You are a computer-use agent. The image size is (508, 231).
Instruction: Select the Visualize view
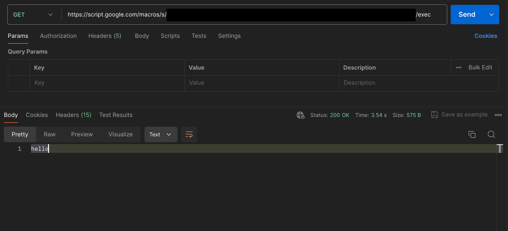coord(120,134)
